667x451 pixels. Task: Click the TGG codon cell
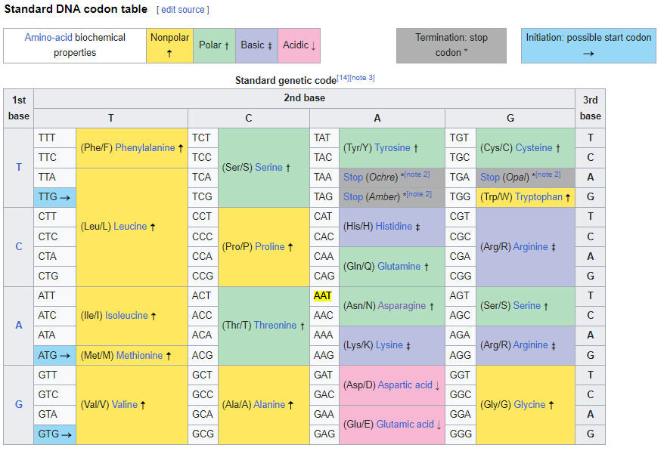pos(461,197)
